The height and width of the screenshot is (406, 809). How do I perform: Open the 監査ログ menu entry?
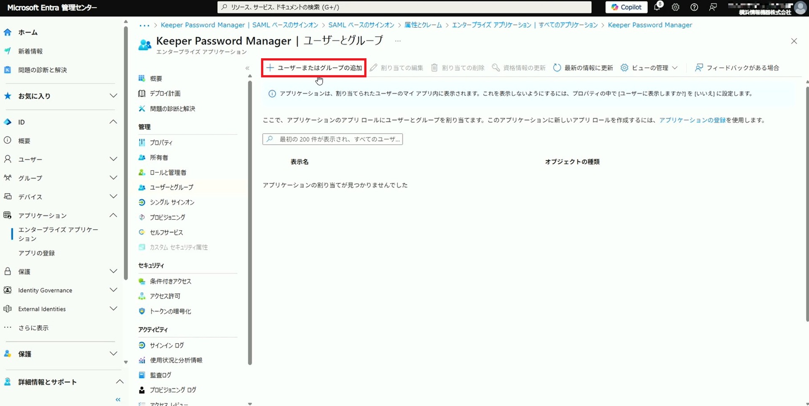click(161, 375)
